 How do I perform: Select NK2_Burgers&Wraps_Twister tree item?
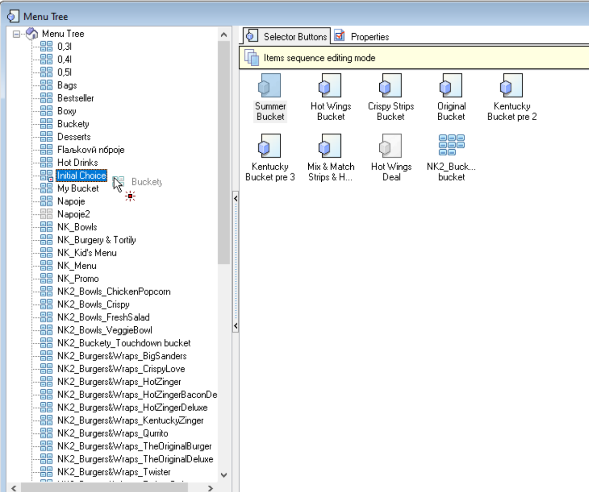tap(114, 472)
